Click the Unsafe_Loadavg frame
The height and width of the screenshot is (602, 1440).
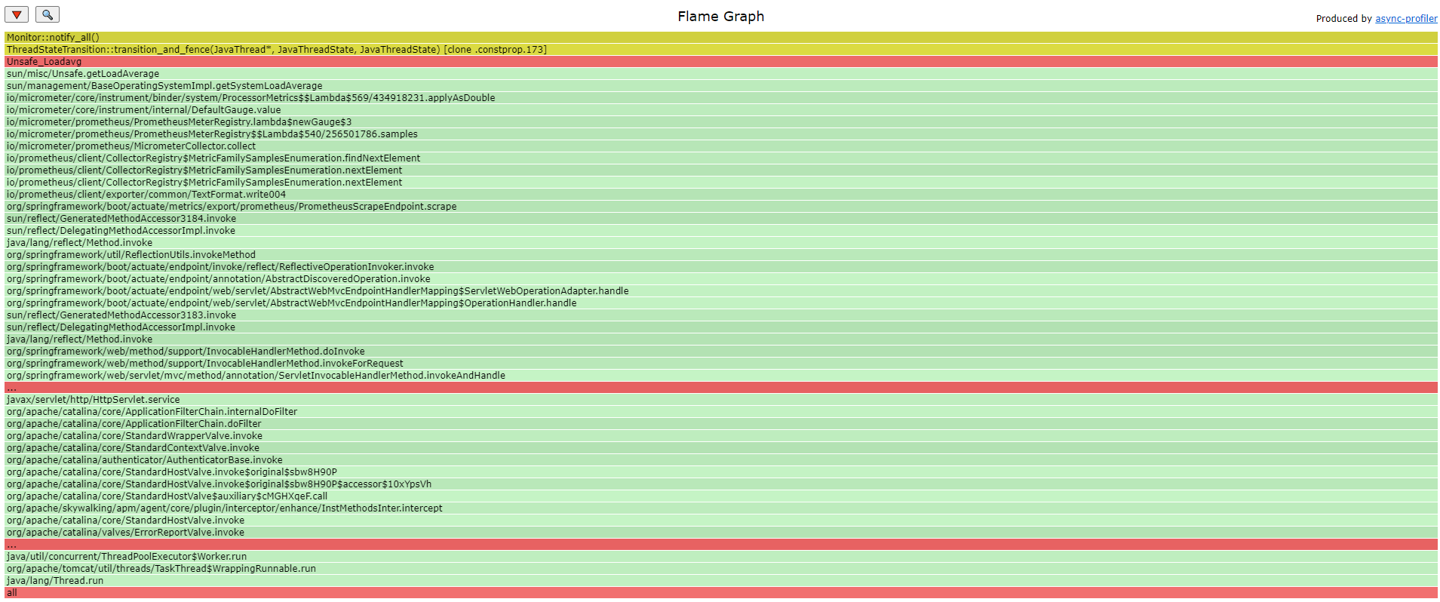coord(720,62)
